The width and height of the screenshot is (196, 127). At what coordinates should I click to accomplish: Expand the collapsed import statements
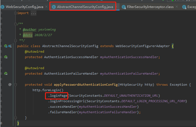[x=15, y=13]
